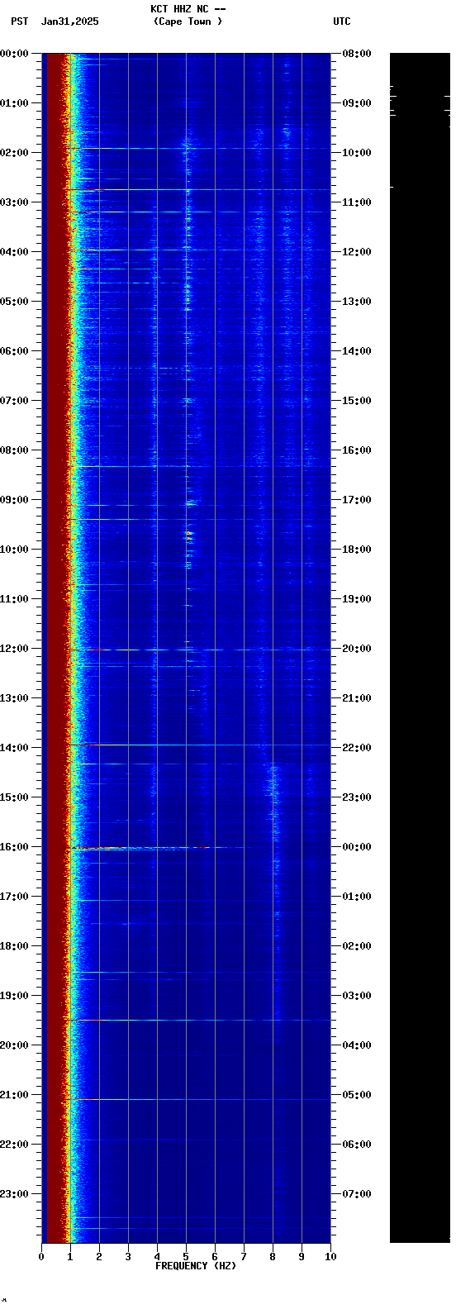Image resolution: width=456 pixels, height=1309 pixels.
Task: Click the UTC '04:00' time label
Action: pos(357,1045)
